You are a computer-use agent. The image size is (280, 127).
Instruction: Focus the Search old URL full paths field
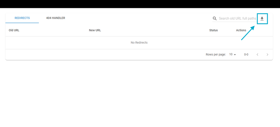pos(237,19)
